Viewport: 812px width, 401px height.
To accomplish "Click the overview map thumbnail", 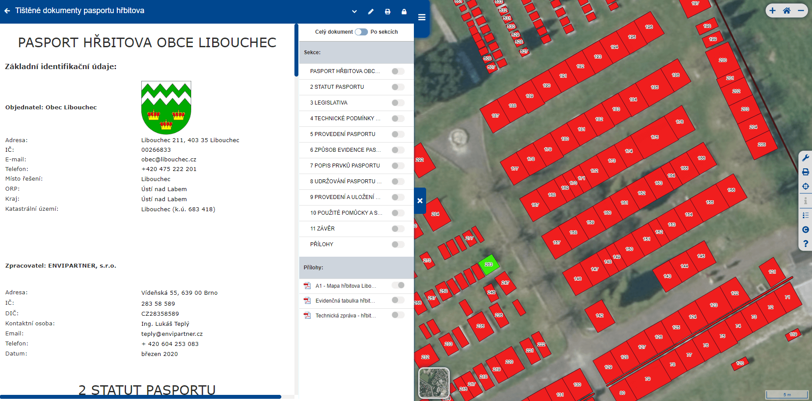I will [x=434, y=383].
